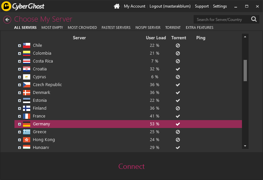Click the torrent checkmark for France
The height and width of the screenshot is (180, 263).
[178, 116]
